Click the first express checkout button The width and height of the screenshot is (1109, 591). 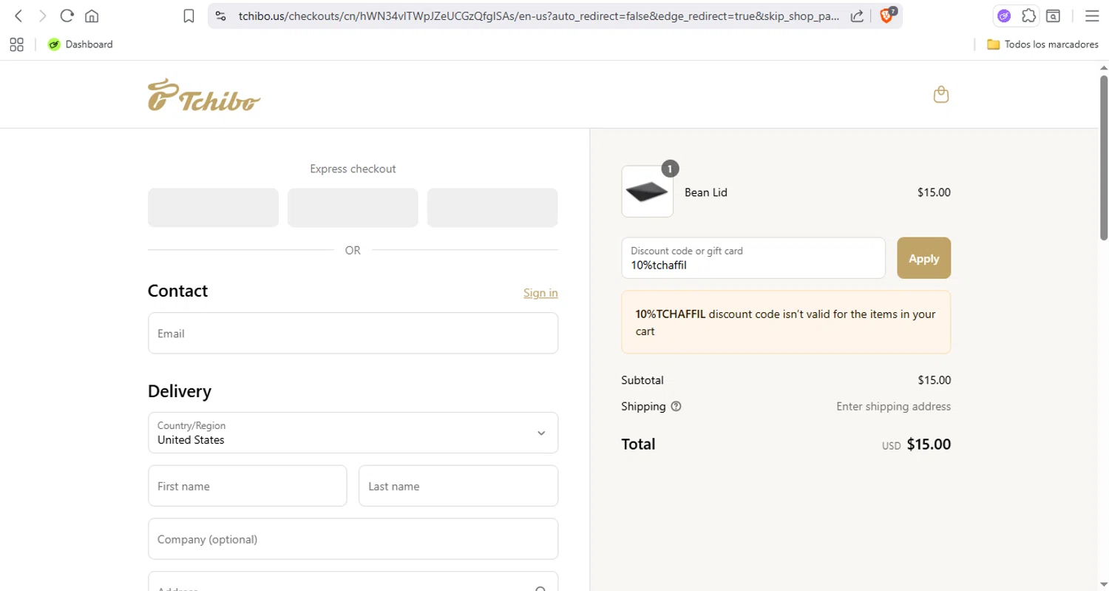click(x=213, y=207)
